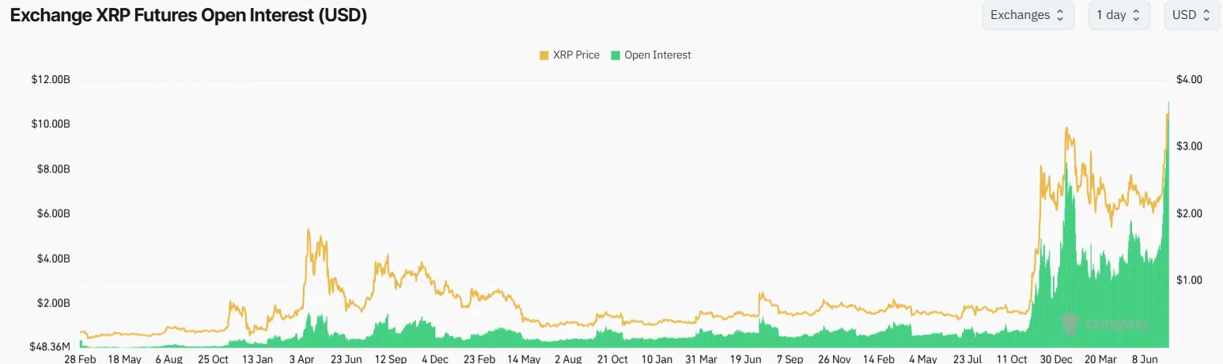Hide the Open Interest series via legend label
The width and height of the screenshot is (1223, 364).
pos(657,55)
